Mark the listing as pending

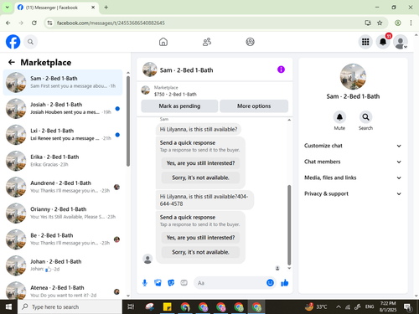click(179, 106)
